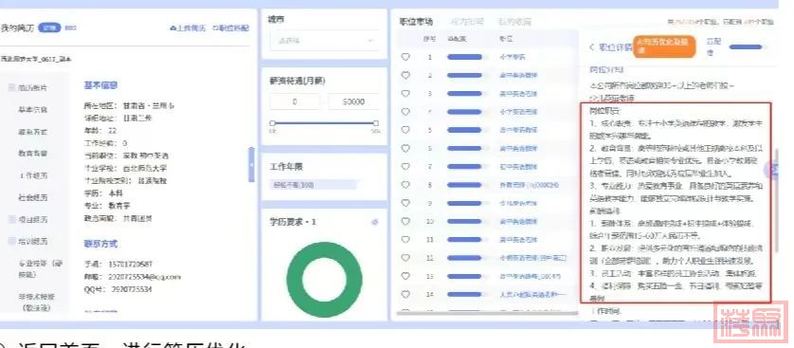Collapse the resume panel using the blue side handle
This screenshot has width=794, height=348.
pos(252,165)
